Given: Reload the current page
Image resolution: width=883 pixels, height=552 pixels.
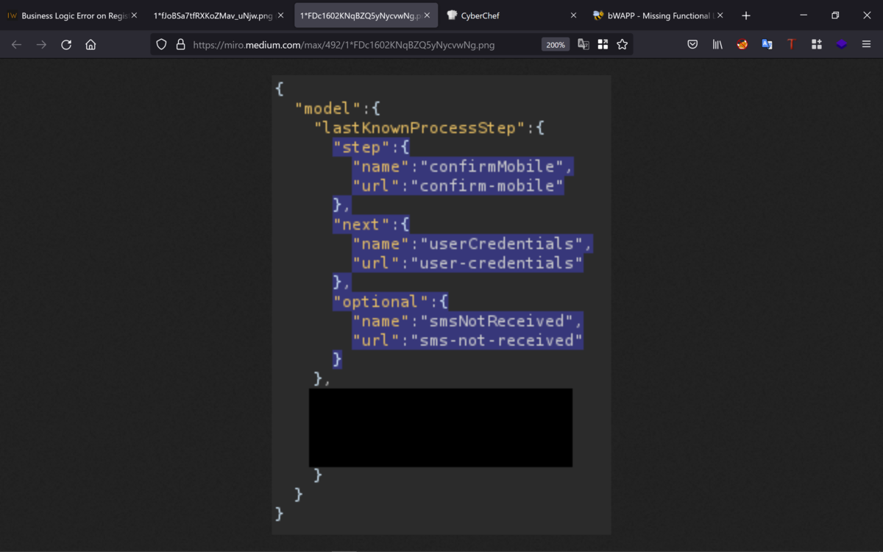Looking at the screenshot, I should (66, 45).
